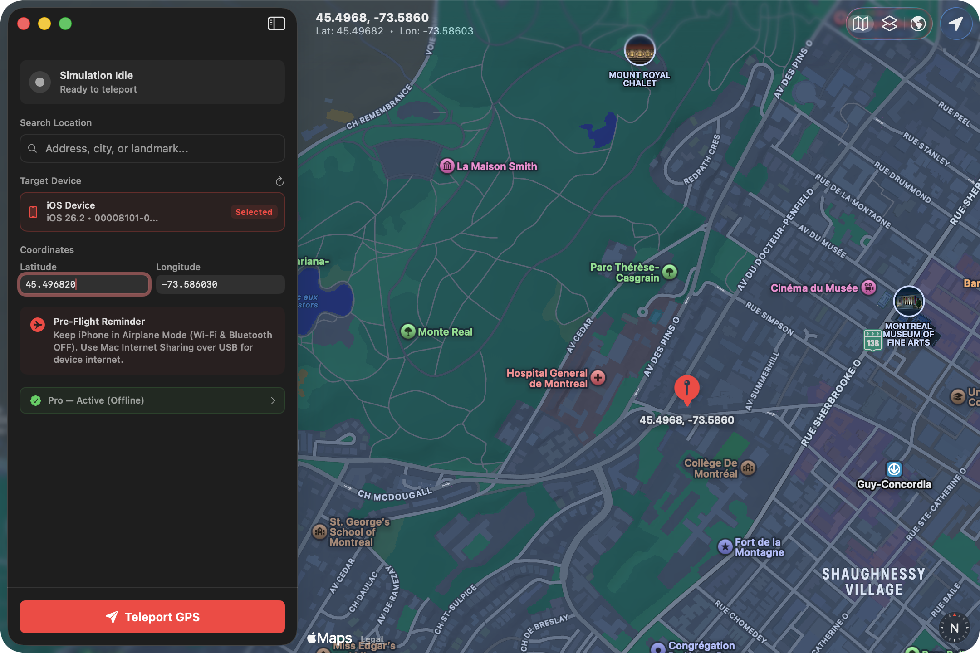Screen dimensions: 980x653
Task: Click the Hospital General de Montreal icon
Action: click(598, 377)
